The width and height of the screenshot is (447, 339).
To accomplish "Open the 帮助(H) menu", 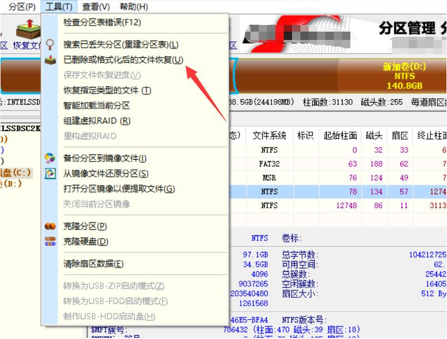I will pyautogui.click(x=134, y=7).
